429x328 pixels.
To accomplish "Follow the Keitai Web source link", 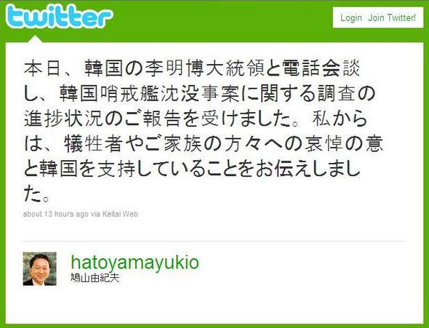I will pos(120,214).
